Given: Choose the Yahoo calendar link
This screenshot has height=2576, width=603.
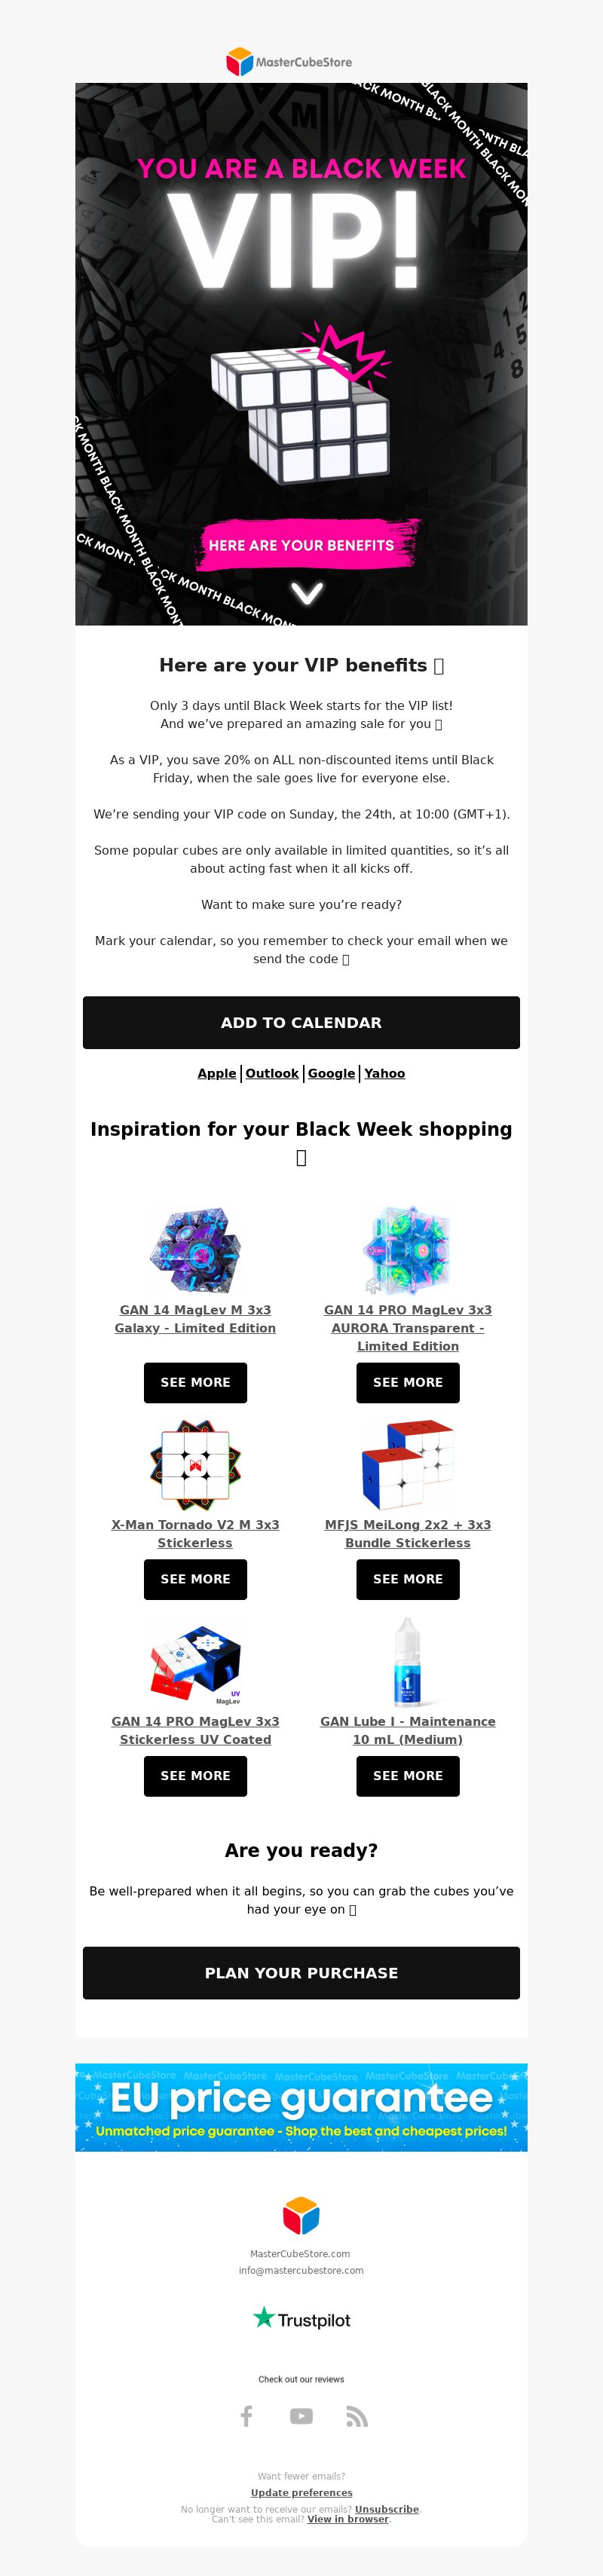Looking at the screenshot, I should (385, 1073).
